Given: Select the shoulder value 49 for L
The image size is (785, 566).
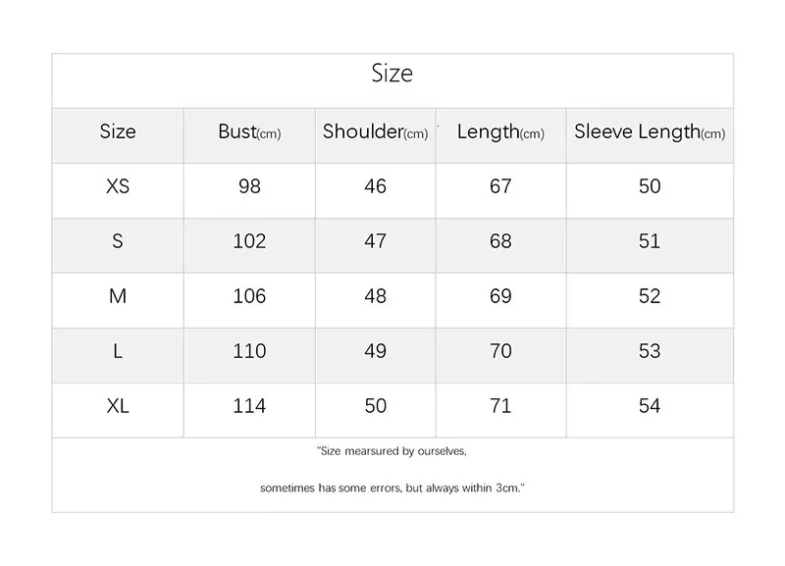Looking at the screenshot, I should coord(375,351).
